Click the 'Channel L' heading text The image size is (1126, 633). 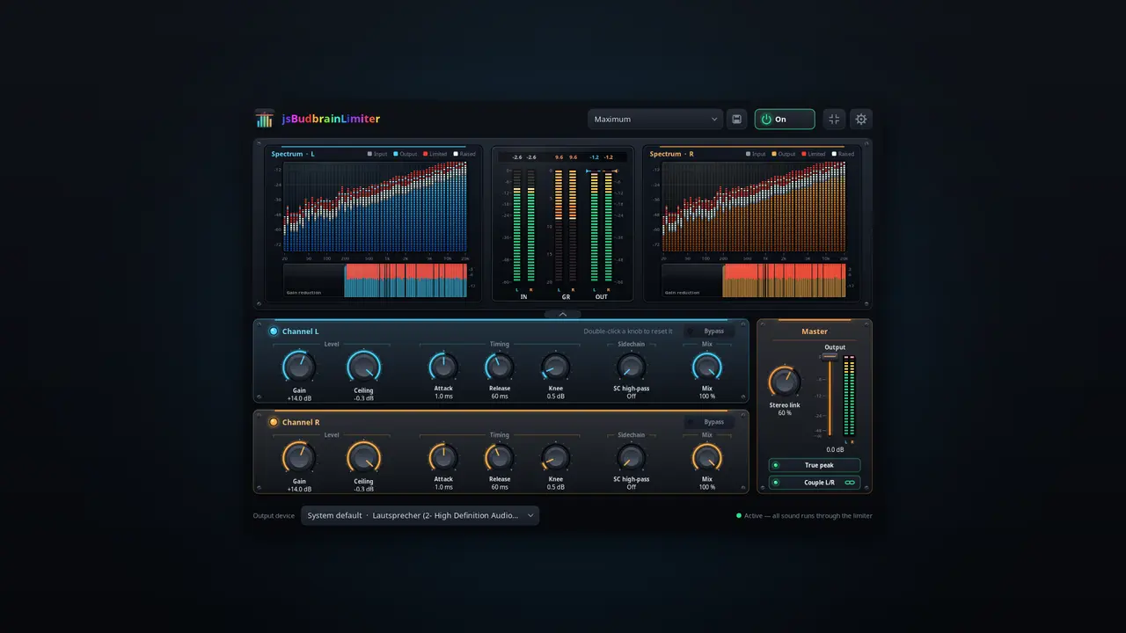pyautogui.click(x=301, y=331)
